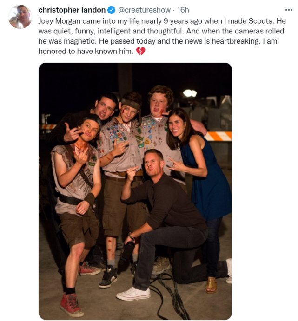The height and width of the screenshot is (321, 298).
Task: Click the blue verified badge icon
Action: tap(112, 10)
